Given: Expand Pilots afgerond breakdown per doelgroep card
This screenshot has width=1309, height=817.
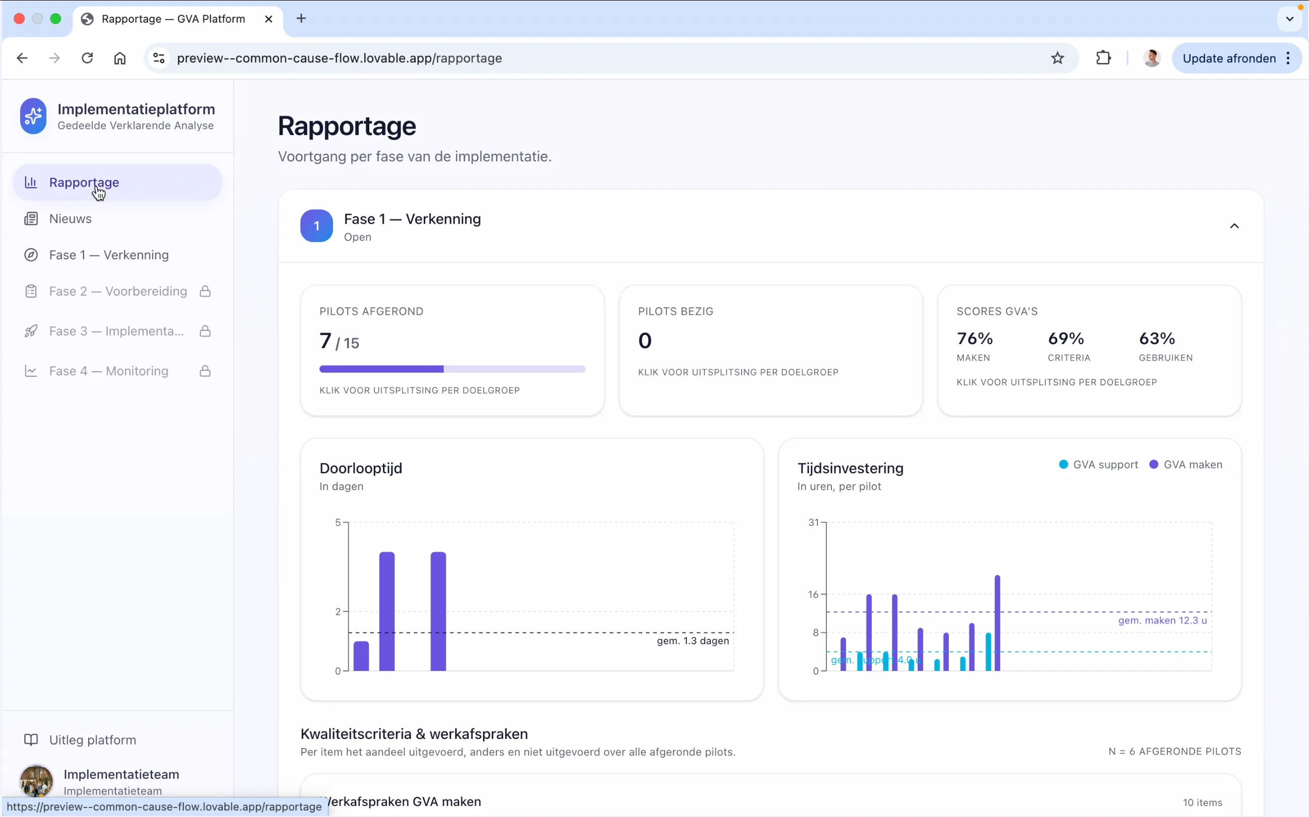Looking at the screenshot, I should (x=452, y=351).
